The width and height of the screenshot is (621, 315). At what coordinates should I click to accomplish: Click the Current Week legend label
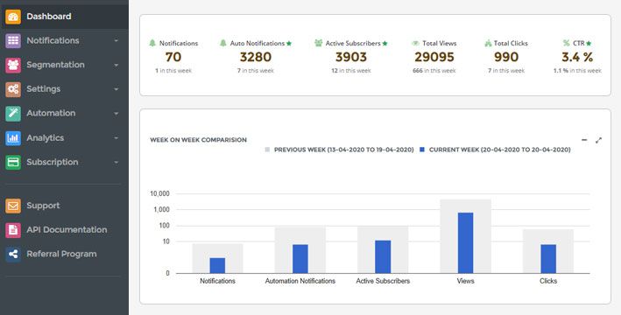(500, 150)
